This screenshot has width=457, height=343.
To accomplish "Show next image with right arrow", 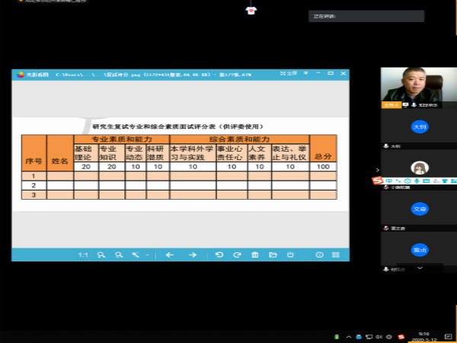I will click(193, 255).
